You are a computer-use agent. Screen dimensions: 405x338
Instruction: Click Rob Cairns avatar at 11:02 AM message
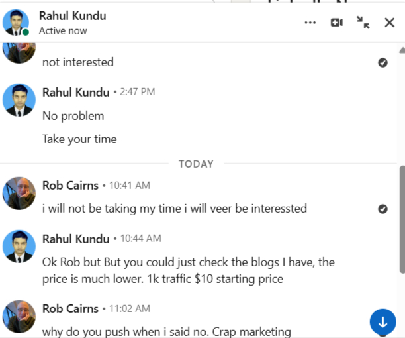coord(19,316)
